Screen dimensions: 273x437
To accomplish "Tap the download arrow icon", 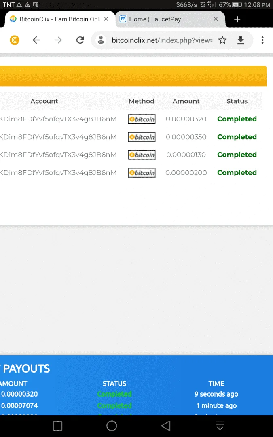I will [241, 40].
